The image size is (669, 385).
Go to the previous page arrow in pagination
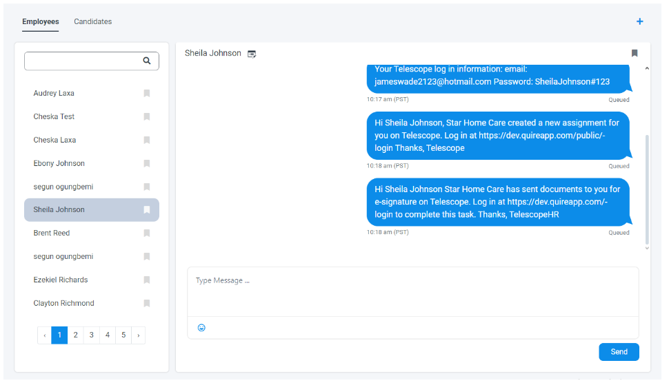[45, 335]
